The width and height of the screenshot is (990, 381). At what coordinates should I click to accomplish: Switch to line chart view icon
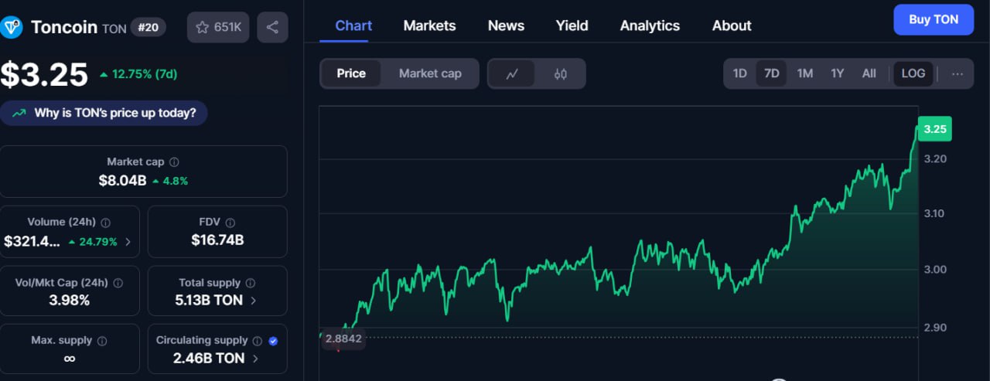click(512, 74)
